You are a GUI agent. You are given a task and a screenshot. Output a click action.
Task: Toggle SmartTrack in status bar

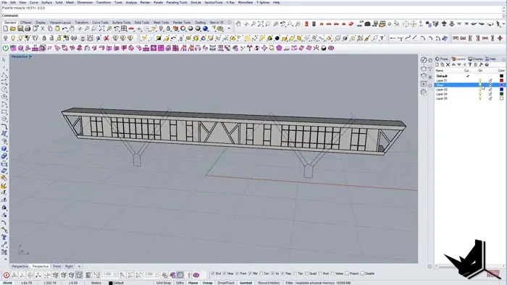(226, 283)
